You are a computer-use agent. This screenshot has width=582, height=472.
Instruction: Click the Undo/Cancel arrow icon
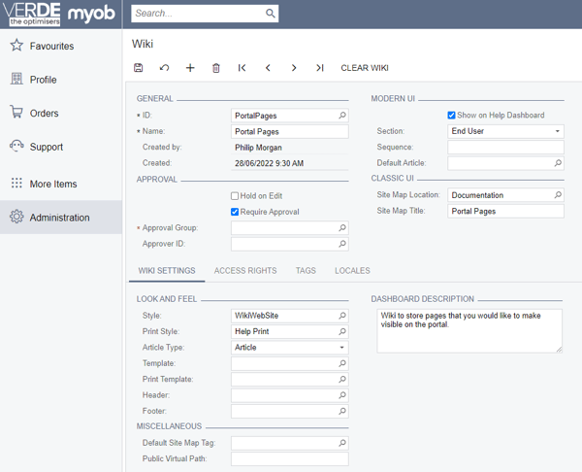tap(164, 68)
